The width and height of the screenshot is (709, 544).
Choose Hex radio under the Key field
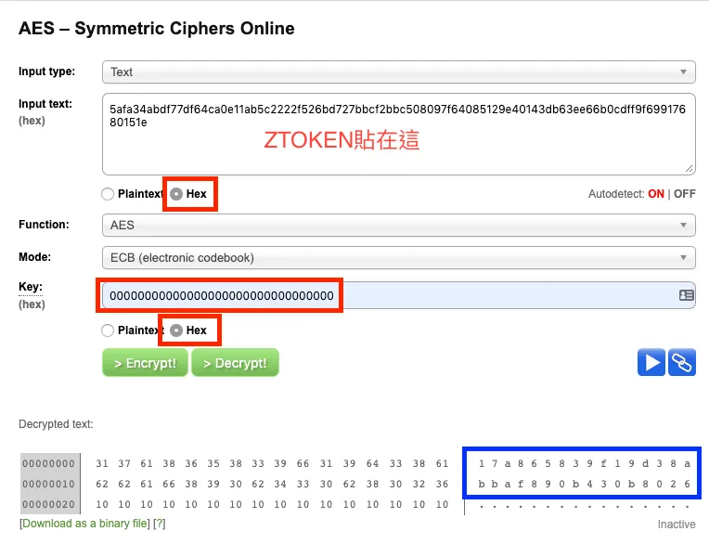click(x=176, y=330)
